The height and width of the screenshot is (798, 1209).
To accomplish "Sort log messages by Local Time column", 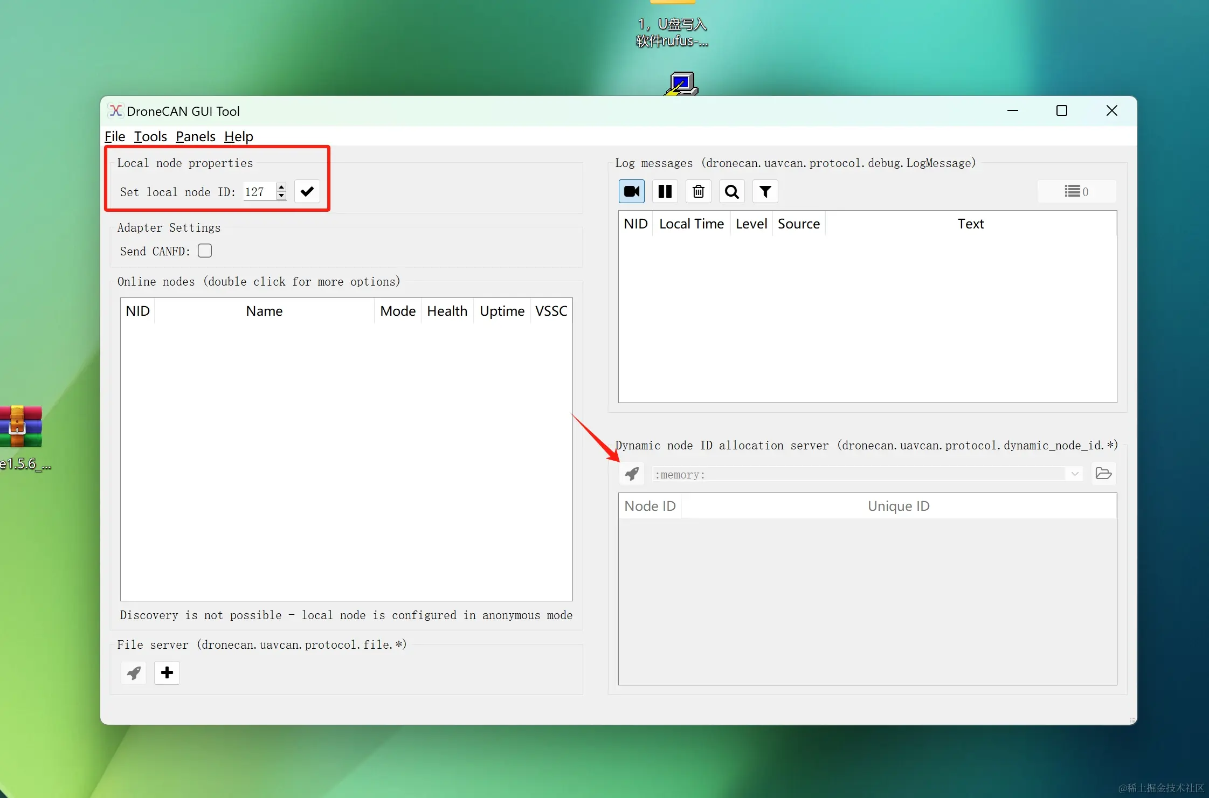I will click(691, 224).
